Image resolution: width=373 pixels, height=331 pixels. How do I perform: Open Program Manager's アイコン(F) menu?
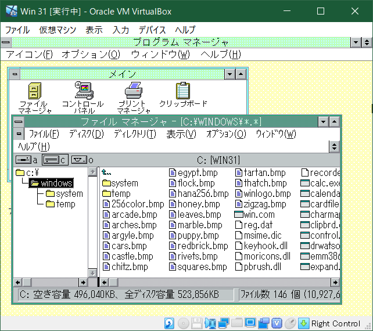pos(29,55)
